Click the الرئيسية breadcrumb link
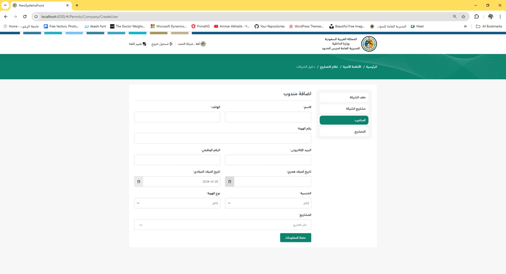Viewport: 506px width, 274px height. pos(372,67)
